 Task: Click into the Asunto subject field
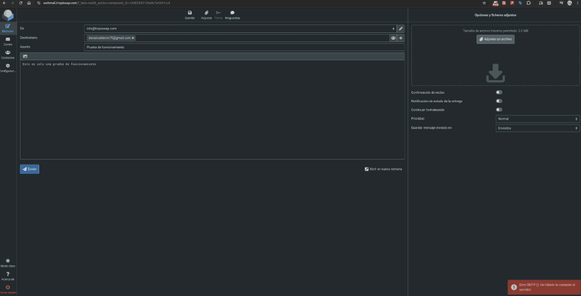point(244,47)
